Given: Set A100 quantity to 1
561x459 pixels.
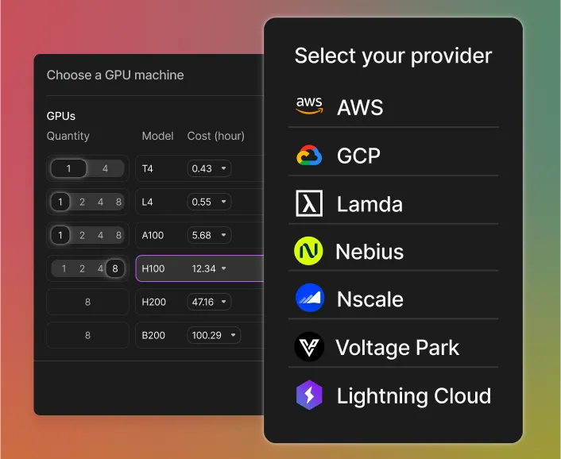Looking at the screenshot, I should point(60,235).
